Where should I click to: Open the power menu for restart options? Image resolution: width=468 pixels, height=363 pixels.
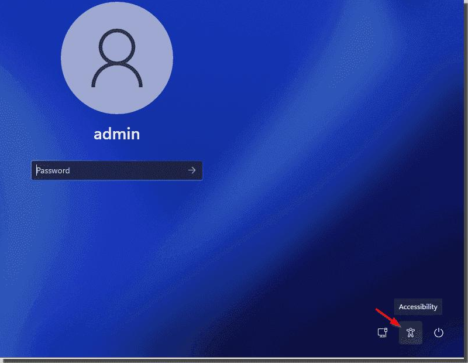(x=439, y=331)
